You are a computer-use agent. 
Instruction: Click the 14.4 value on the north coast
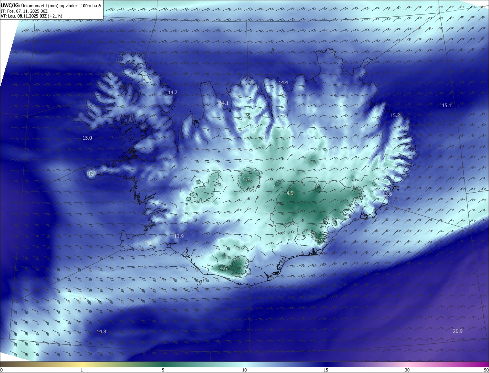point(283,83)
